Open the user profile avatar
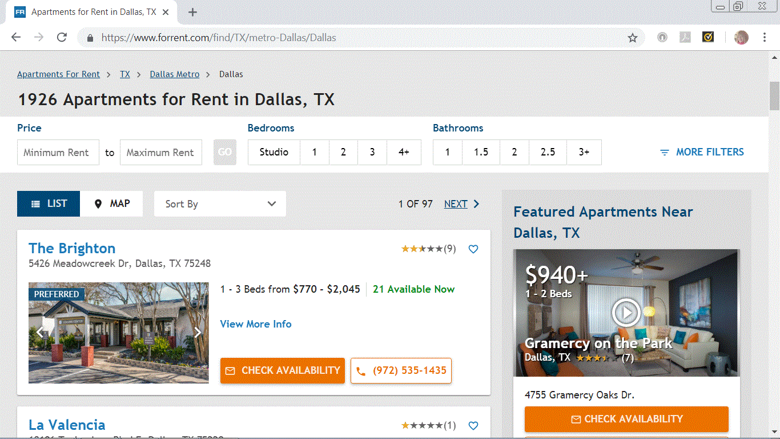 point(741,37)
